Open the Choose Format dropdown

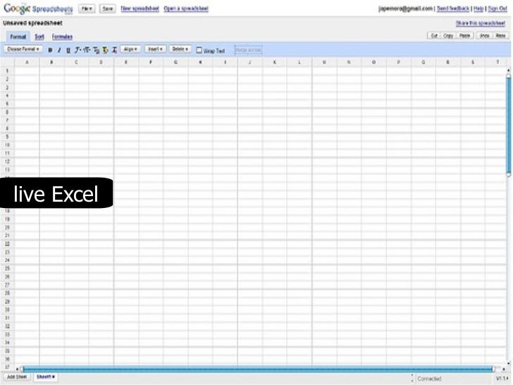point(23,49)
